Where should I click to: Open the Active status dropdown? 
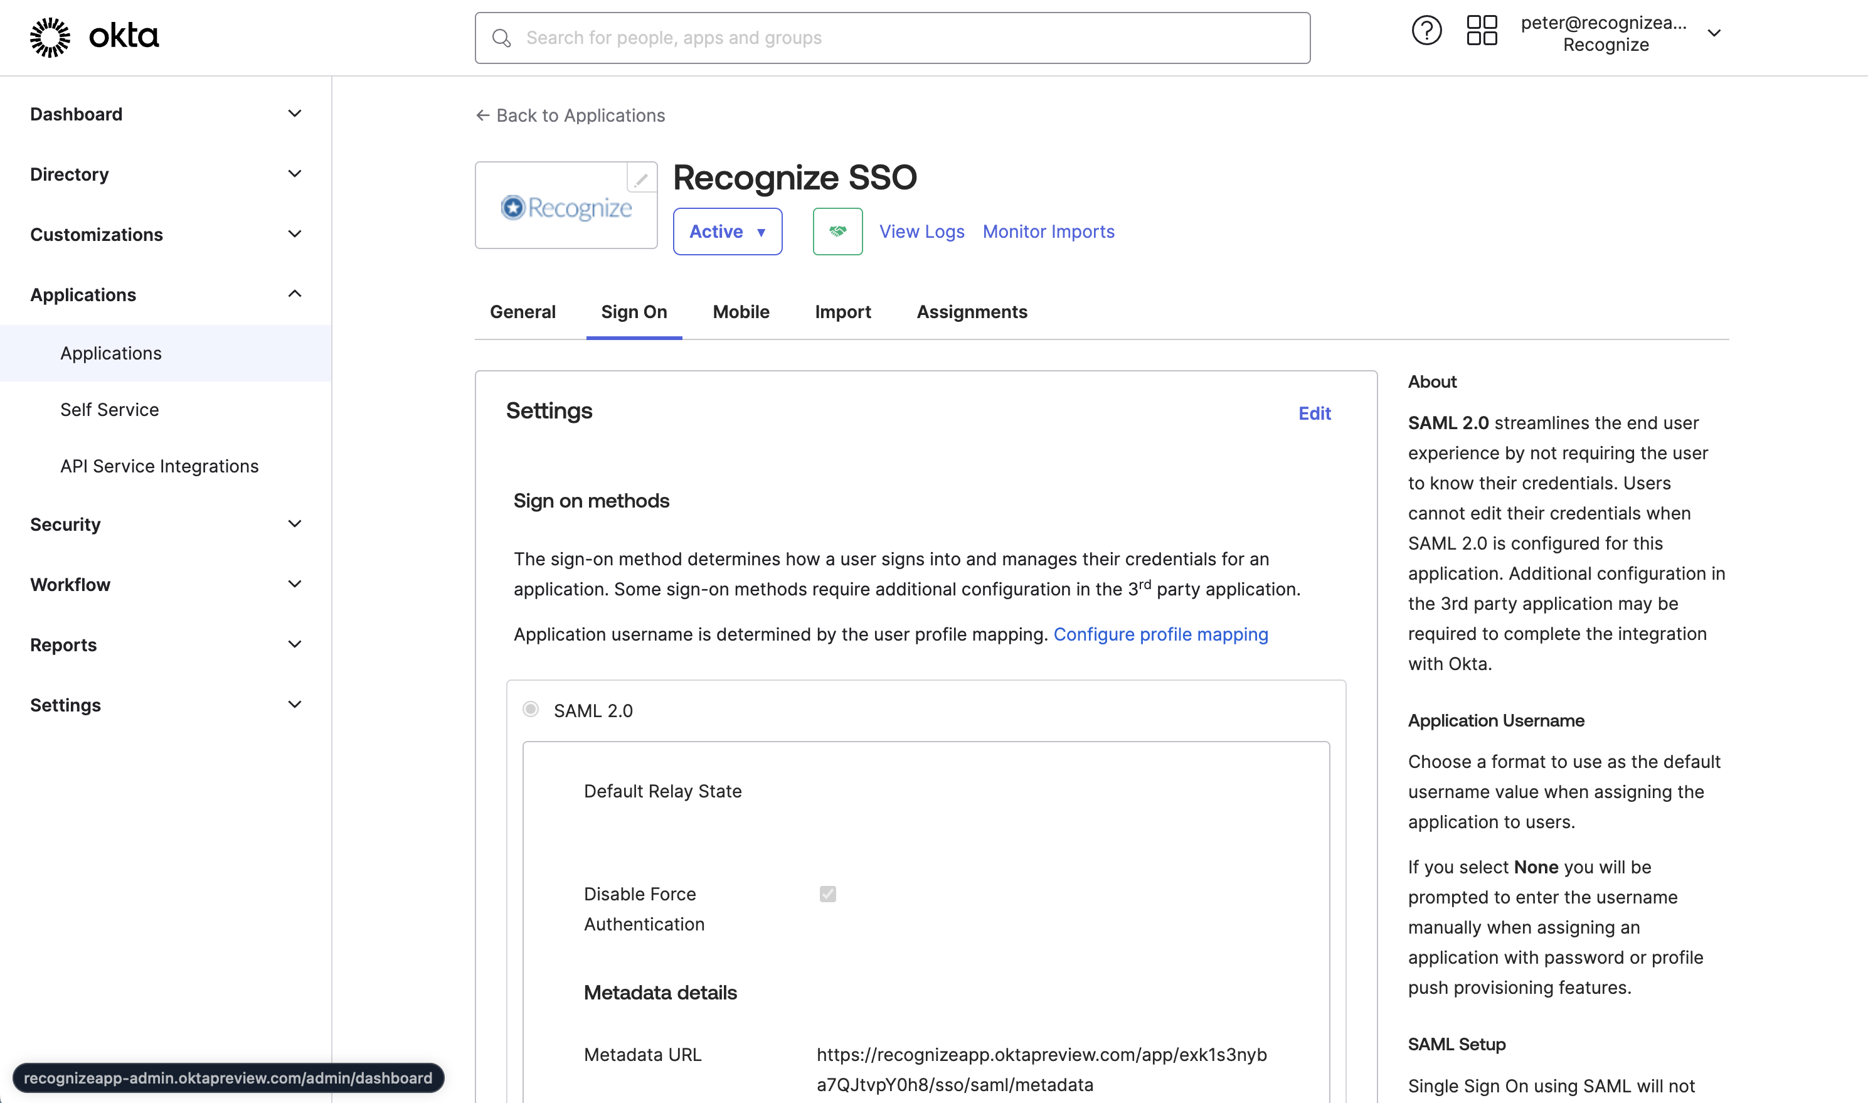pos(728,231)
